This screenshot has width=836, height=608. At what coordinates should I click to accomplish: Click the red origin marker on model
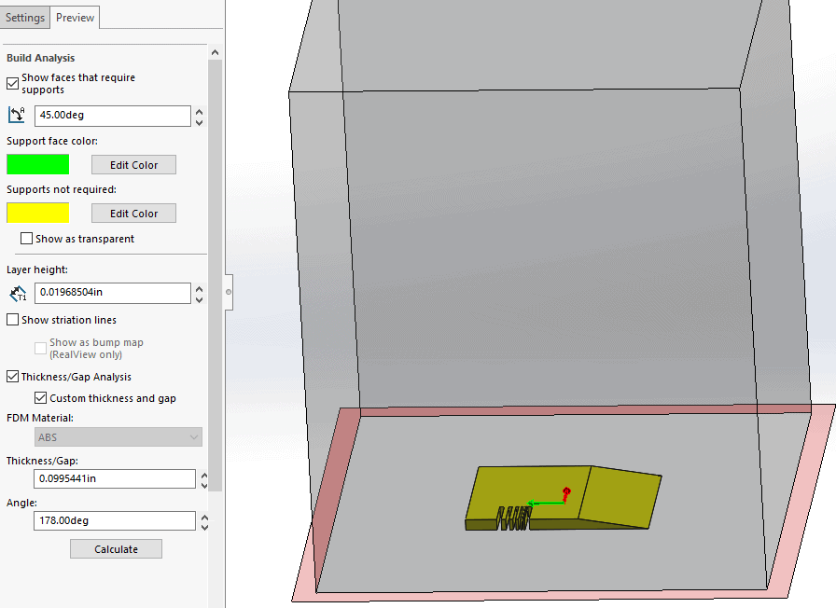[565, 491]
